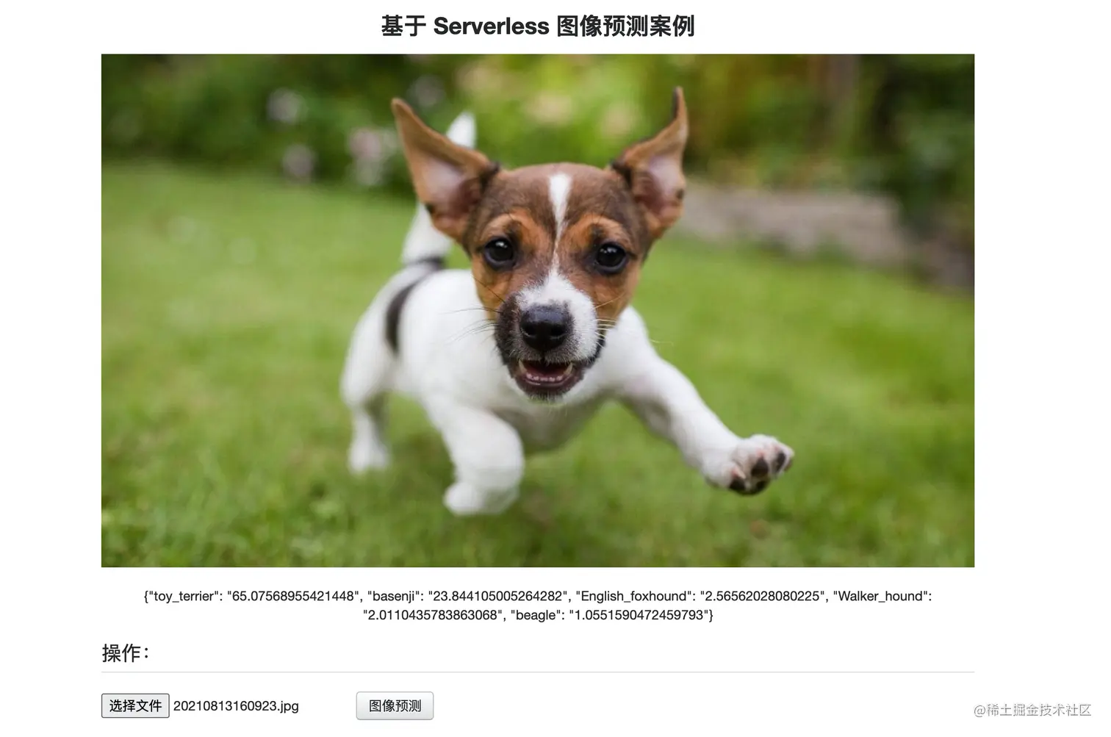1111x737 pixels.
Task: Click the beagle prediction score
Action: (639, 615)
